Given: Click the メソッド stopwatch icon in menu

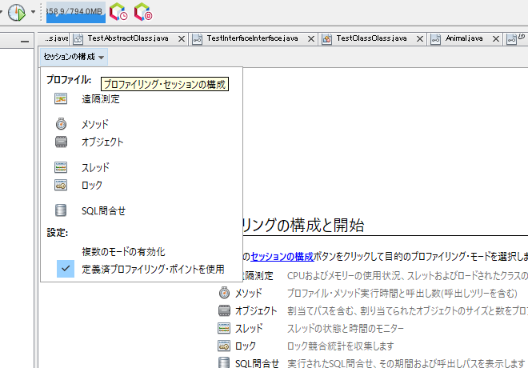Looking at the screenshot, I should (x=61, y=123).
